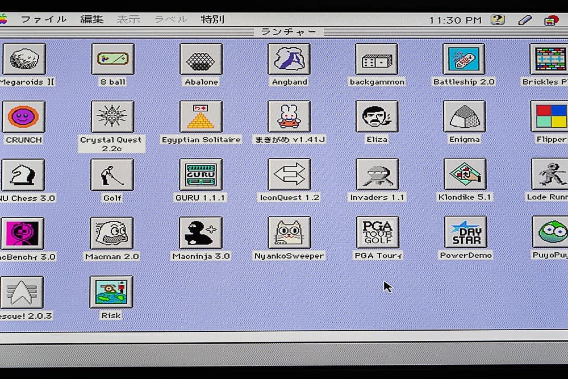Screen dimensions: 568x379
Task: Launch Battleship 2.0
Action: (x=465, y=60)
